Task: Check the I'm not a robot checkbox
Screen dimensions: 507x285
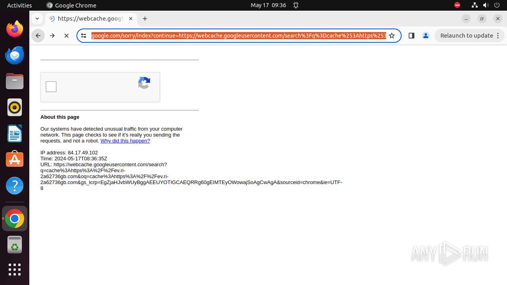Action: 51,87
